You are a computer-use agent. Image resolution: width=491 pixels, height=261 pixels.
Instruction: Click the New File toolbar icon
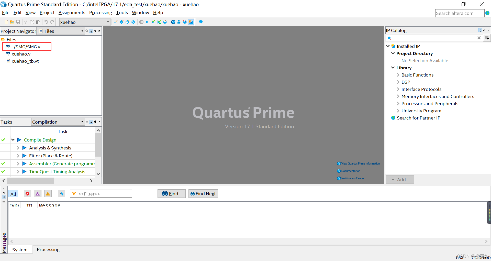point(6,22)
